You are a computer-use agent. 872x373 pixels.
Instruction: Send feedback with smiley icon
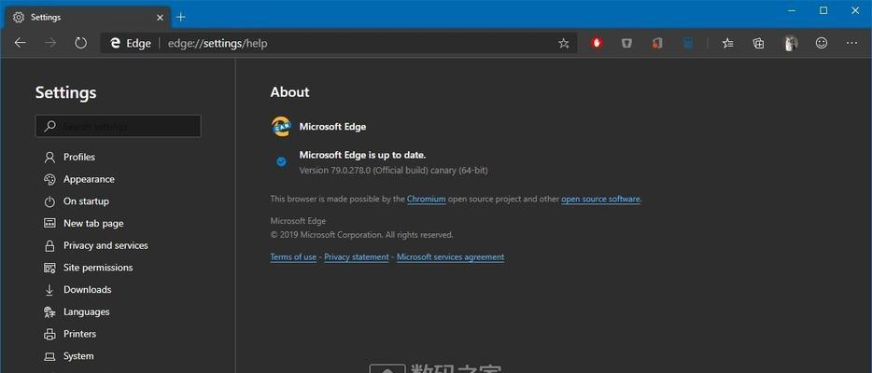pos(822,43)
